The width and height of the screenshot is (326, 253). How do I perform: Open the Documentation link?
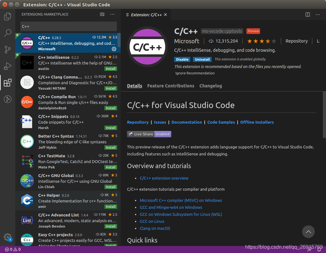pyautogui.click(x=187, y=122)
